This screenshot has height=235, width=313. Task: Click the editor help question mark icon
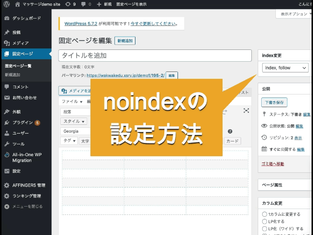[230, 131]
